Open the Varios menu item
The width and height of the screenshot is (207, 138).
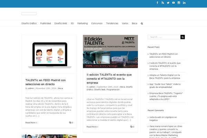click(125, 23)
